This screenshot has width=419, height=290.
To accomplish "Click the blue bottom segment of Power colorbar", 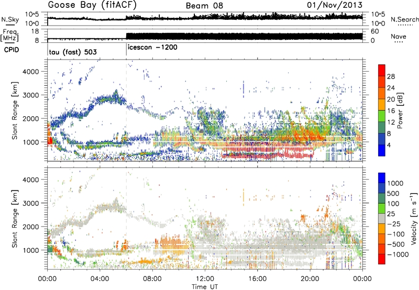I will [382, 151].
